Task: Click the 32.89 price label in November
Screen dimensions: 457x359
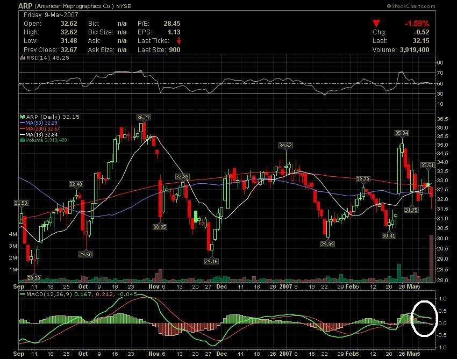Action: [182, 177]
